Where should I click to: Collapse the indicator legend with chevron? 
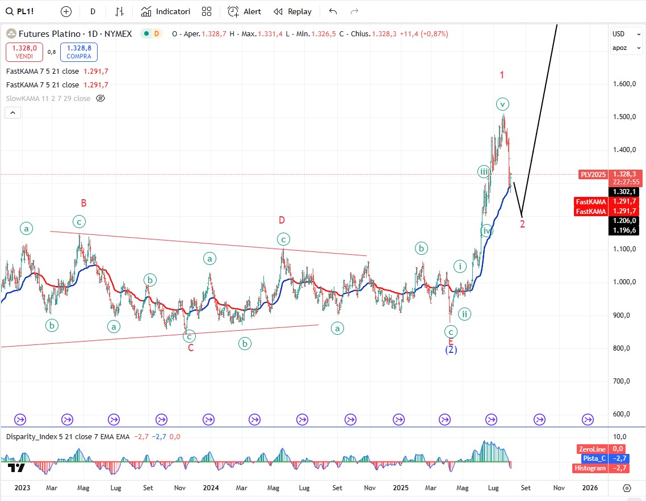coord(12,112)
